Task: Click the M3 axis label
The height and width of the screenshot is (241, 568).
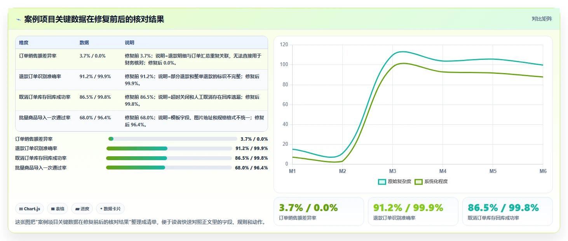Action: coord(392,171)
